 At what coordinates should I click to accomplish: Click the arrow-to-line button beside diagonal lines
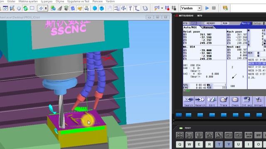[x=46, y=8]
